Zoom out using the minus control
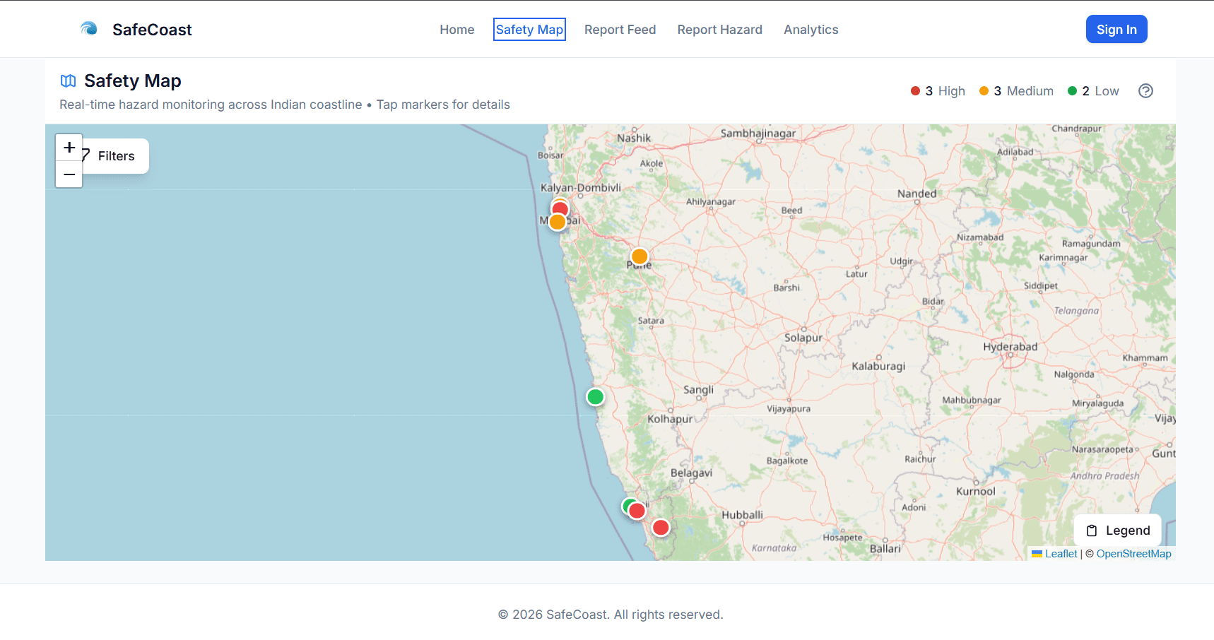The image size is (1214, 640). (69, 174)
